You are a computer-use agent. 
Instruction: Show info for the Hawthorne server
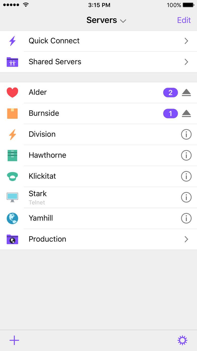tap(186, 155)
